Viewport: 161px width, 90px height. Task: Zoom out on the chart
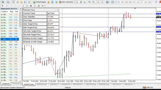pyautogui.click(x=93, y=2)
